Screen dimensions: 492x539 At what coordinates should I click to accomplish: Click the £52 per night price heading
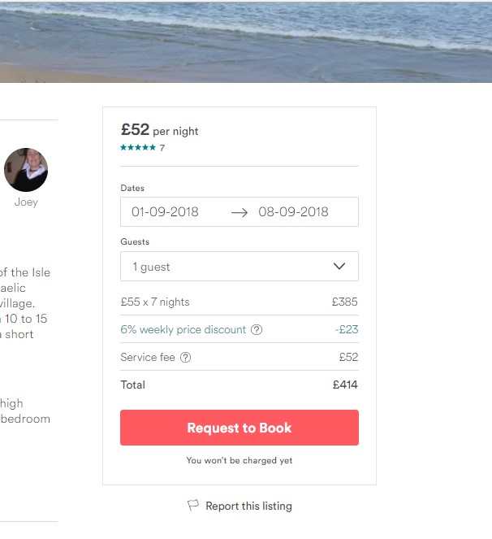pyautogui.click(x=160, y=130)
